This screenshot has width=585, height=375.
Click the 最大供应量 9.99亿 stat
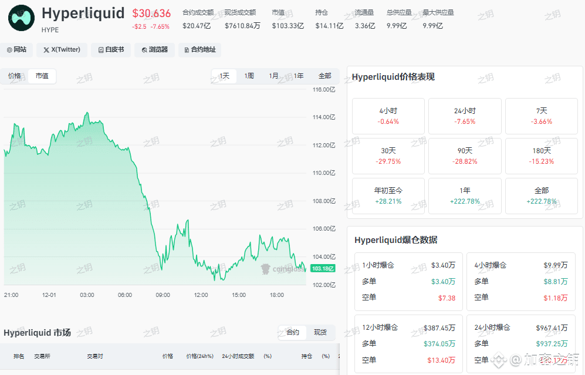tap(438, 19)
